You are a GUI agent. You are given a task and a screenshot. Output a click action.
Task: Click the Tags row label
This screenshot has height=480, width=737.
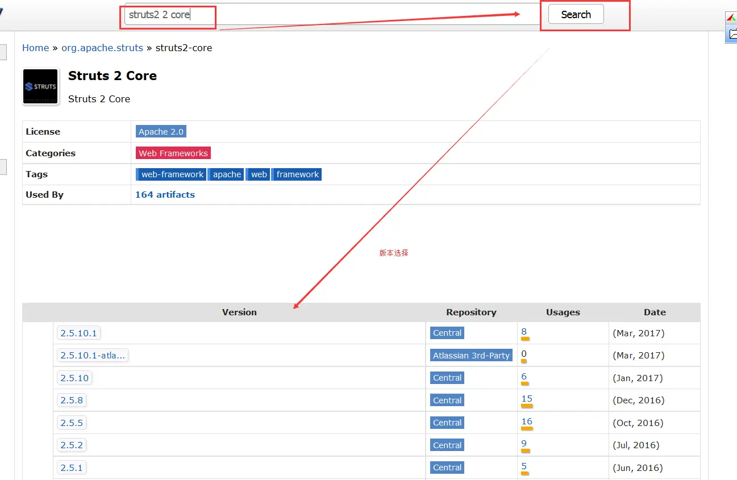[36, 174]
